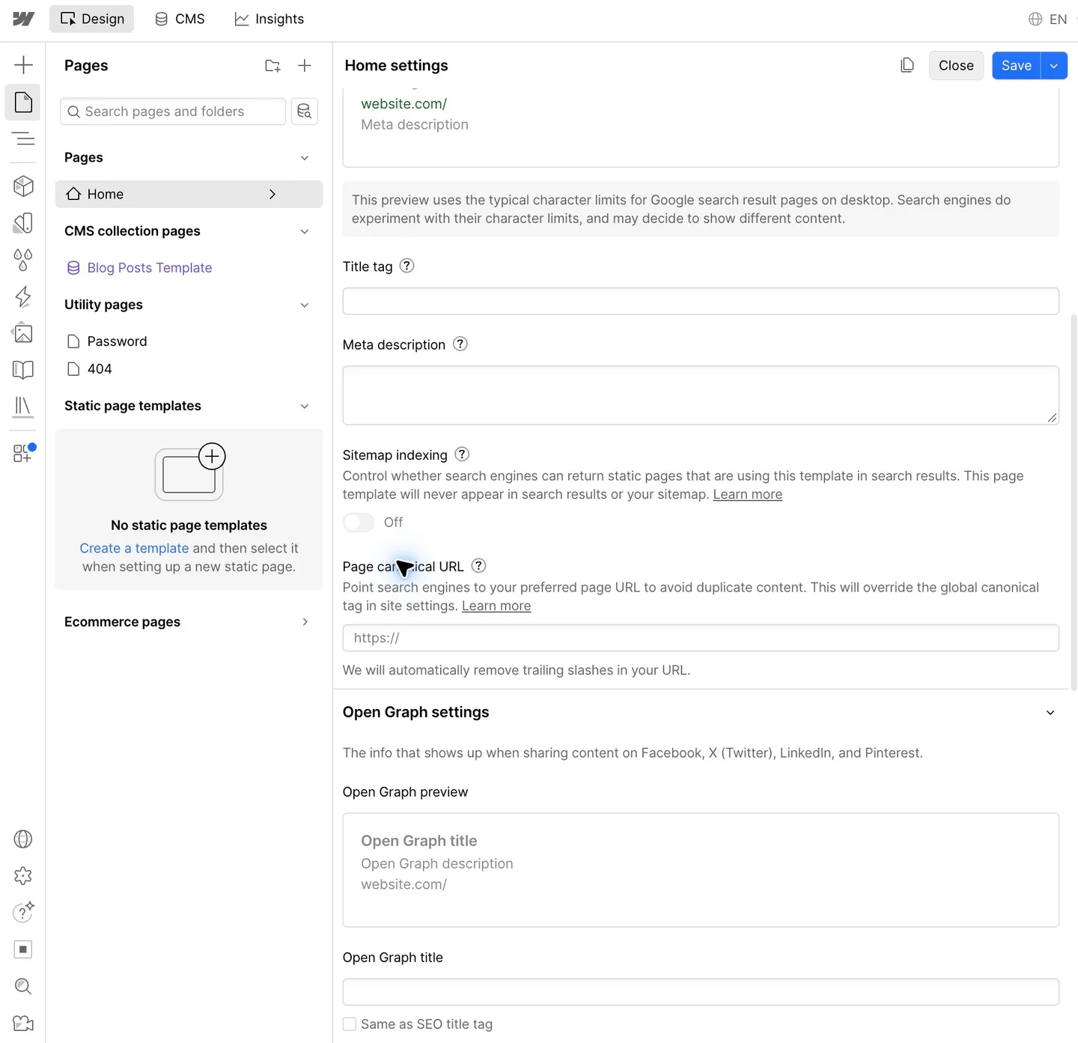Viewport: 1078px width, 1043px height.
Task: Open the Assets image icon
Action: [x=23, y=333]
